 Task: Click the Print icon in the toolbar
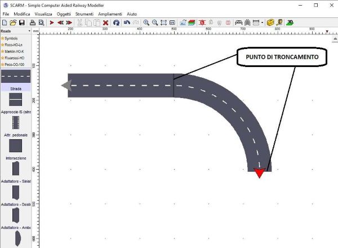[x=33, y=23]
